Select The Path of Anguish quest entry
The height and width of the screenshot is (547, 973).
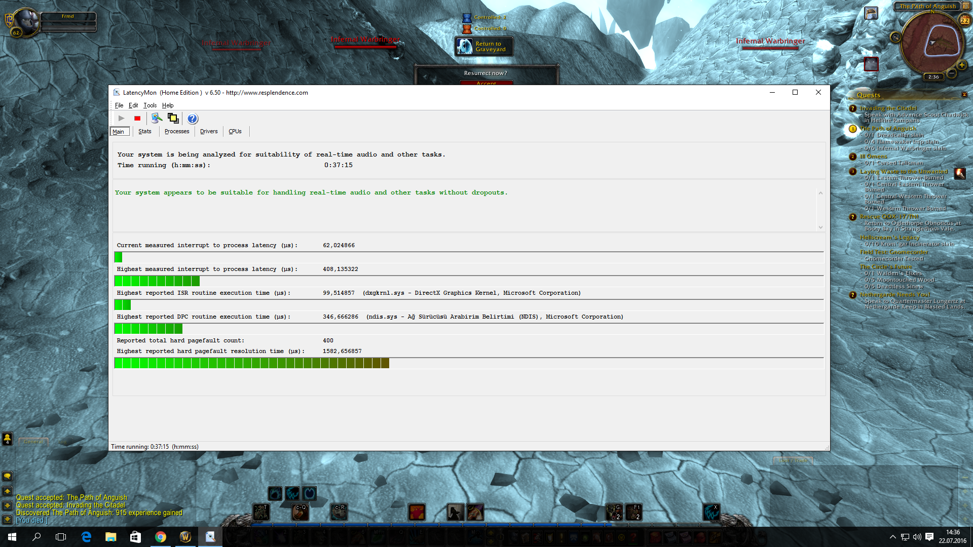coord(887,129)
